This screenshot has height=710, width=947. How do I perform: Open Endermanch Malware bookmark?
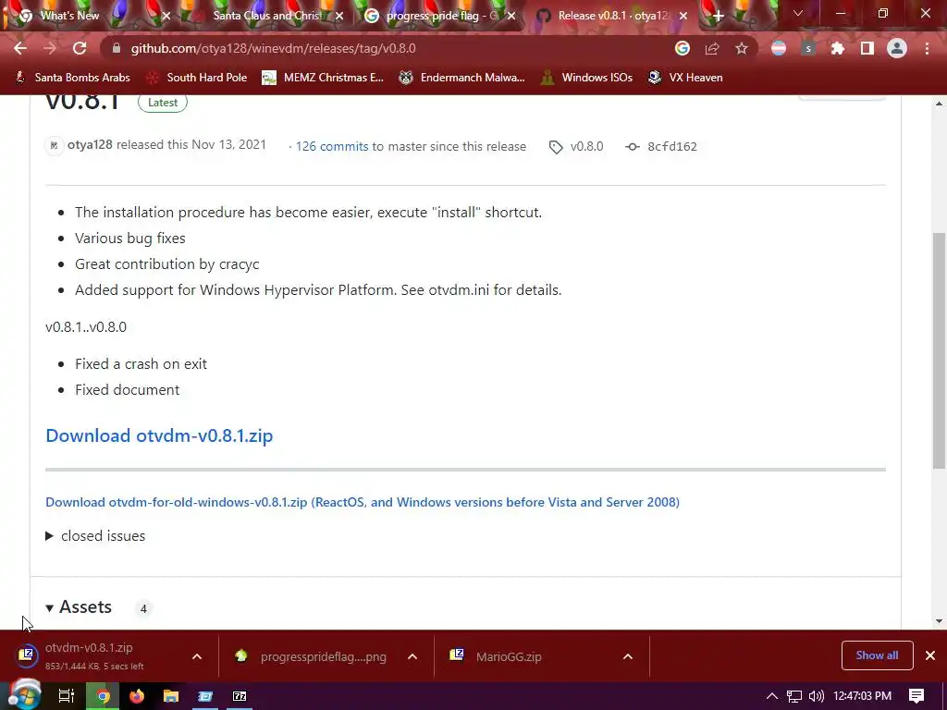coord(462,78)
